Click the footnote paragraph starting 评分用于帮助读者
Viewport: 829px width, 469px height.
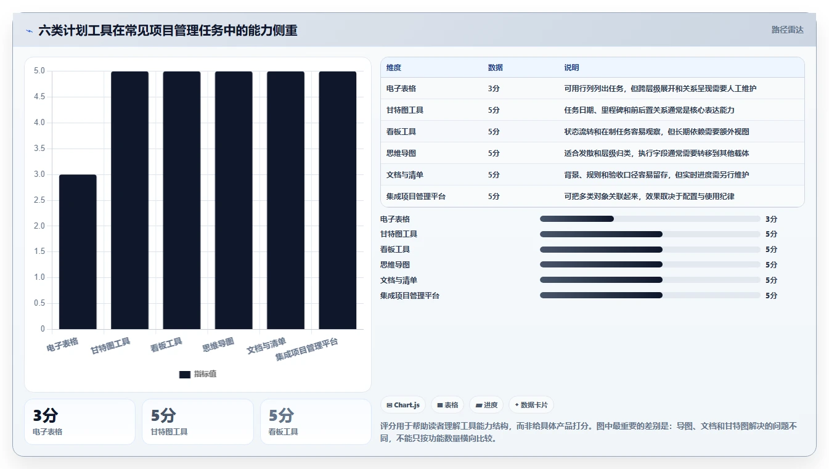coord(589,432)
